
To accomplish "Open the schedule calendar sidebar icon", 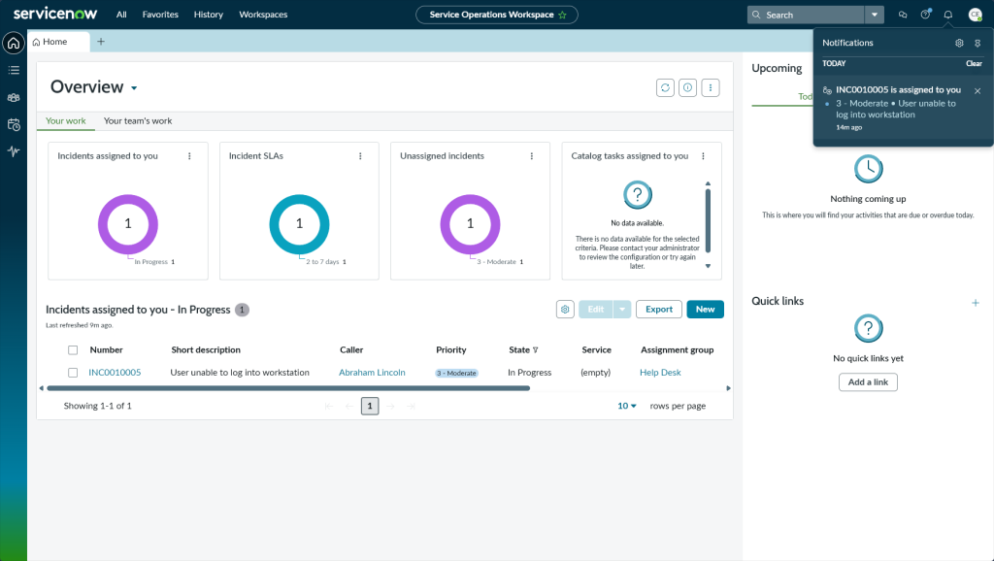I will 14,124.
